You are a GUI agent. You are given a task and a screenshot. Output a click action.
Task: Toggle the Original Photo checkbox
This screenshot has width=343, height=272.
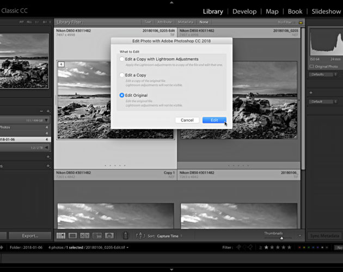311,66
